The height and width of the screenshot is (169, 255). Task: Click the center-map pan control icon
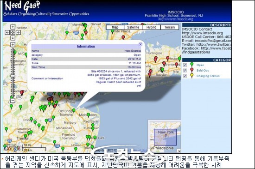[x=13, y=32]
